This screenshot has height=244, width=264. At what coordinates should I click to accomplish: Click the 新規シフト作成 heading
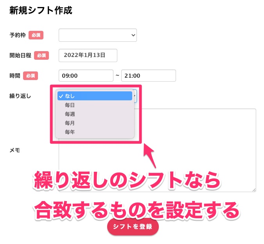(41, 10)
